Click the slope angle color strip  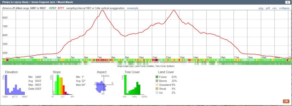(x=146, y=60)
